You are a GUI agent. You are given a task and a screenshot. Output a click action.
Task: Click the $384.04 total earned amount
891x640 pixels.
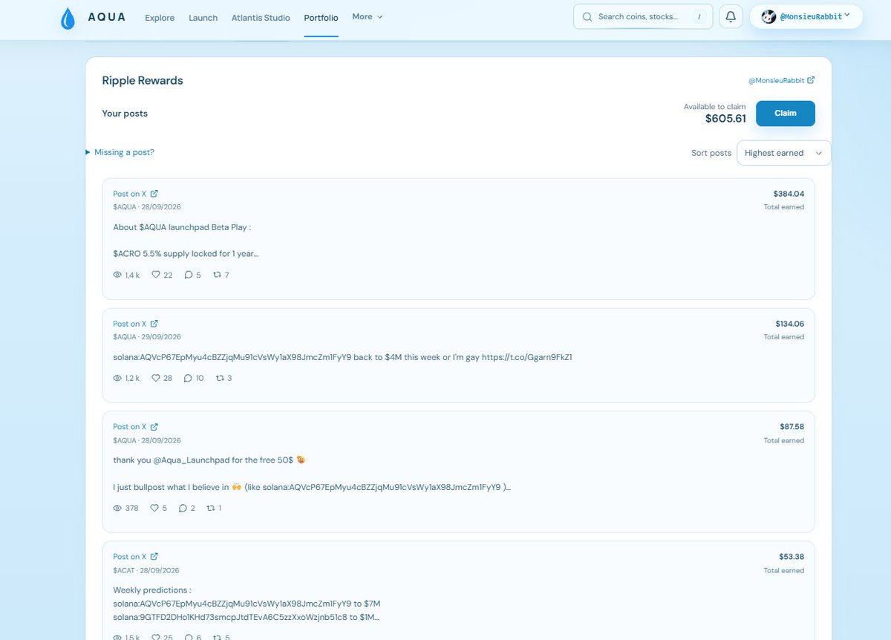point(789,194)
